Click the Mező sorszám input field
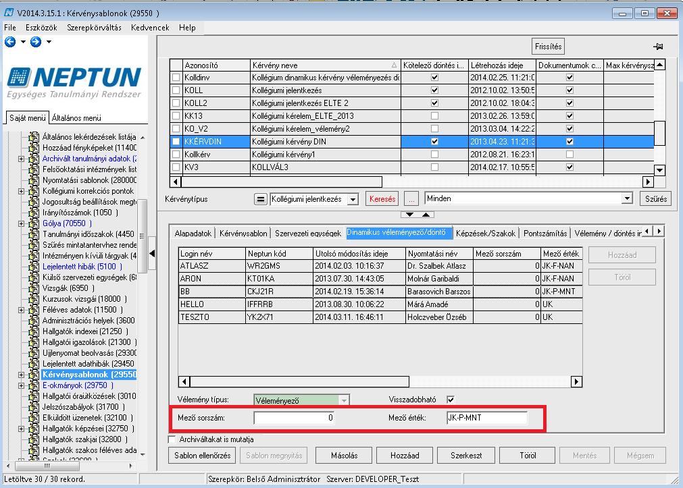The height and width of the screenshot is (488, 683). click(295, 418)
